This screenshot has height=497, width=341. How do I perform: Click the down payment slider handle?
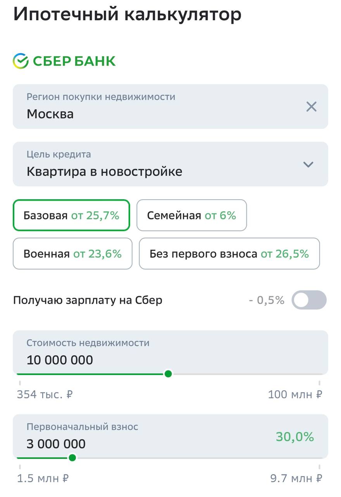pos(72,458)
